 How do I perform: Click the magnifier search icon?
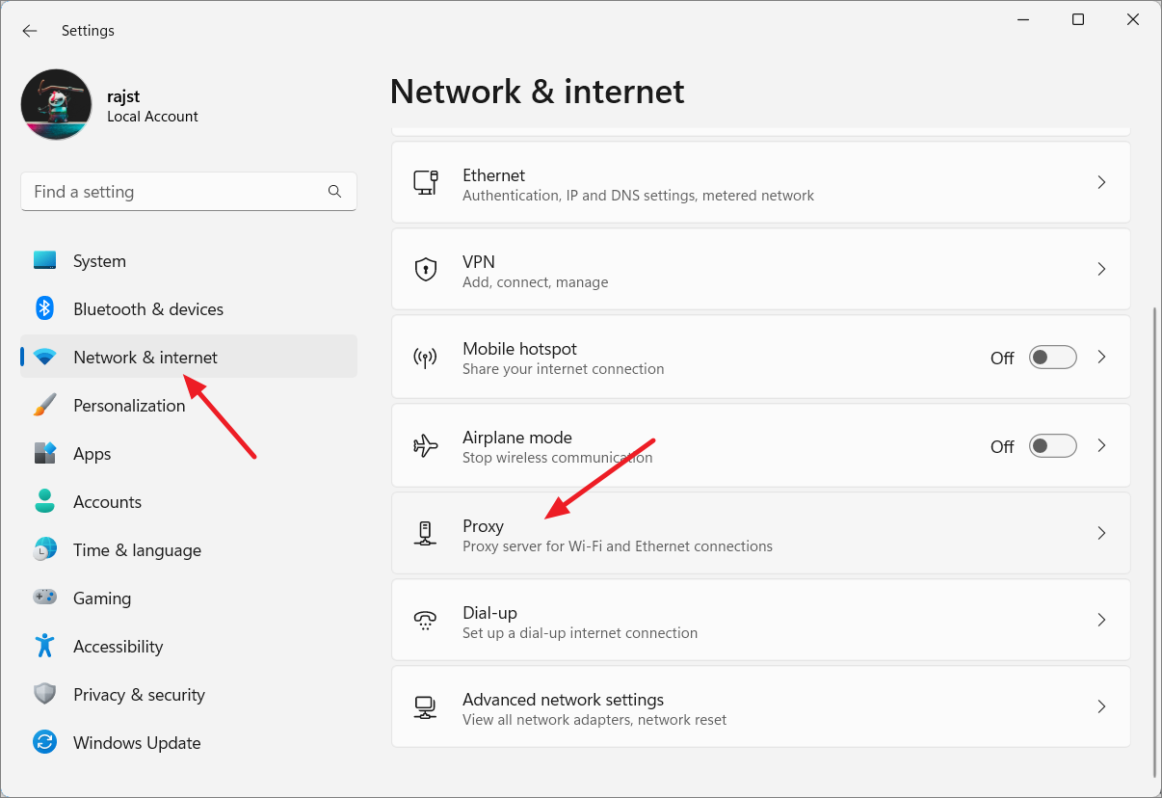coord(334,192)
